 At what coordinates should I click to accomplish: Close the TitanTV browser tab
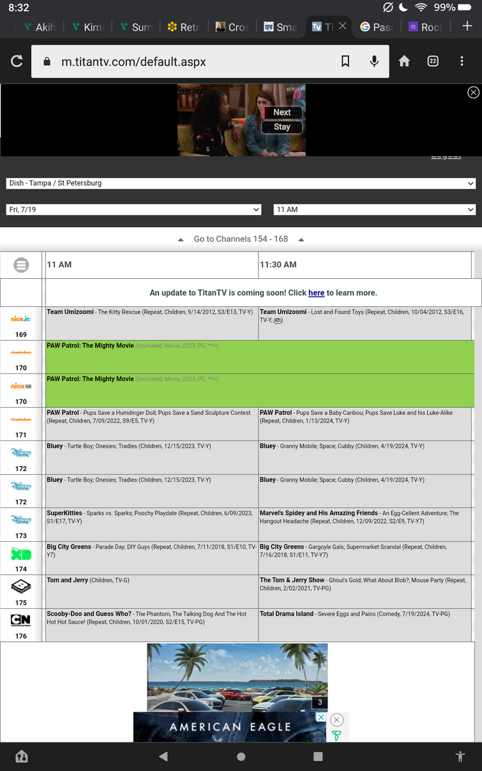click(343, 26)
